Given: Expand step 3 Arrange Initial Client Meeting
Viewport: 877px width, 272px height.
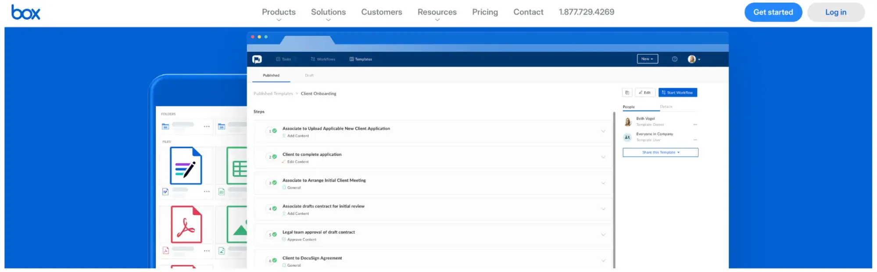Looking at the screenshot, I should 603,183.
